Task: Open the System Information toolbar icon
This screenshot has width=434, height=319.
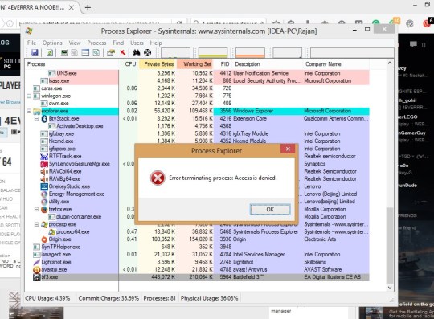Action: 64,52
